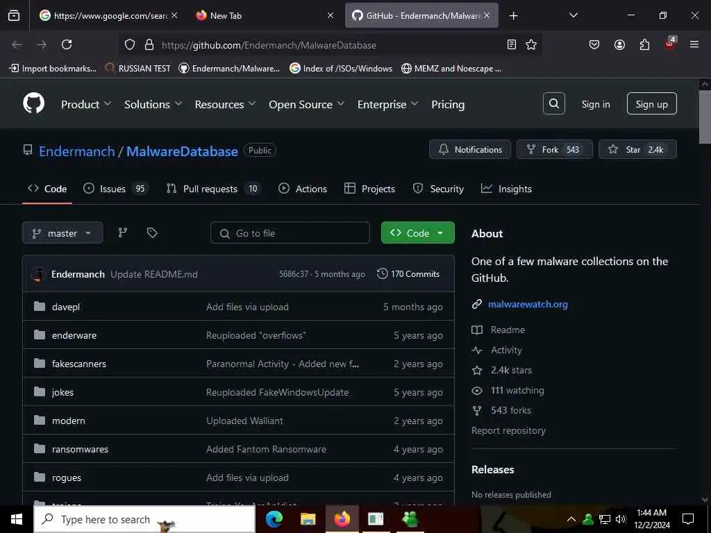711x533 pixels.
Task: Click the Firefox taskbar icon
Action: click(342, 519)
